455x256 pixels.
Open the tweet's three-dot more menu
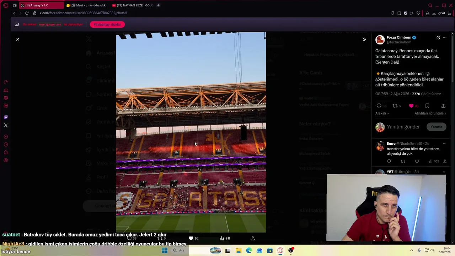(445, 38)
